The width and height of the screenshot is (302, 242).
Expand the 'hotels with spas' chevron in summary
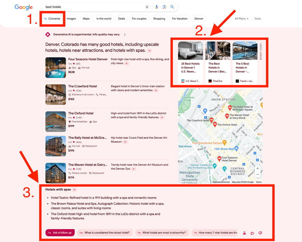149,50
